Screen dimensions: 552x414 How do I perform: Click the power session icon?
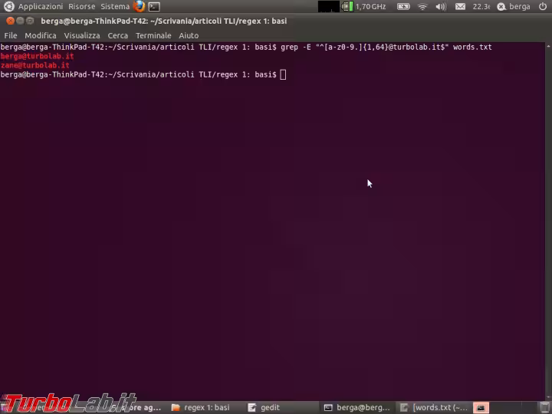pos(543,6)
